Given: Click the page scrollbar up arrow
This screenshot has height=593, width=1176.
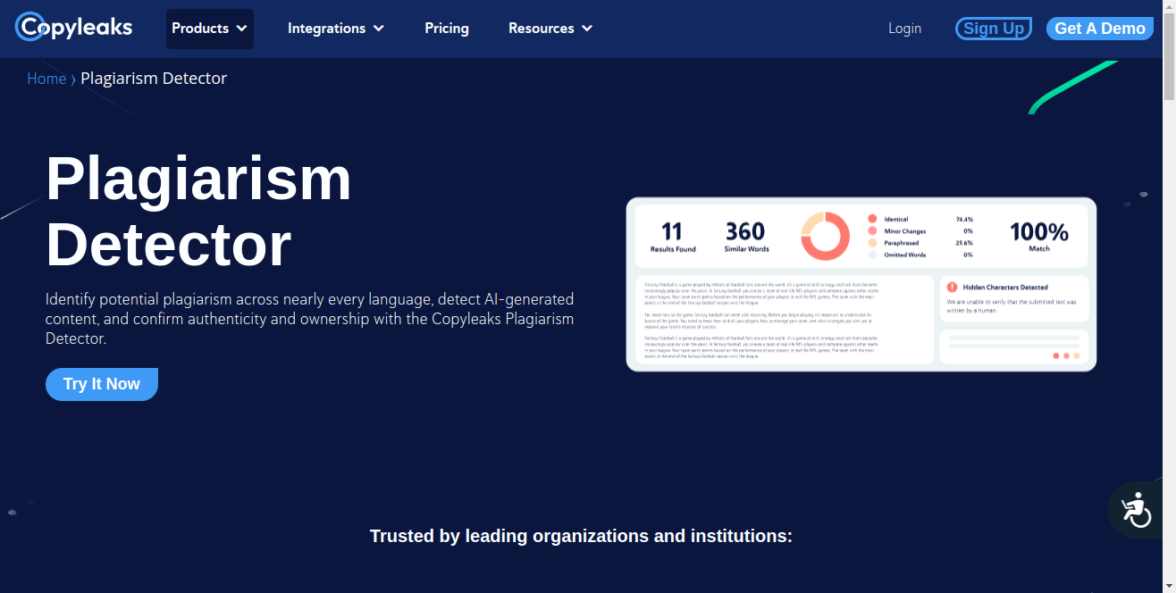Looking at the screenshot, I should coord(1169,6).
